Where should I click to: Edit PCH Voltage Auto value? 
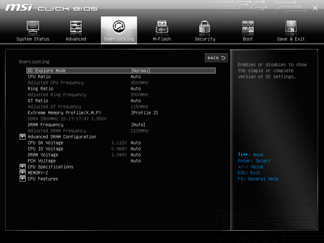[x=135, y=161]
